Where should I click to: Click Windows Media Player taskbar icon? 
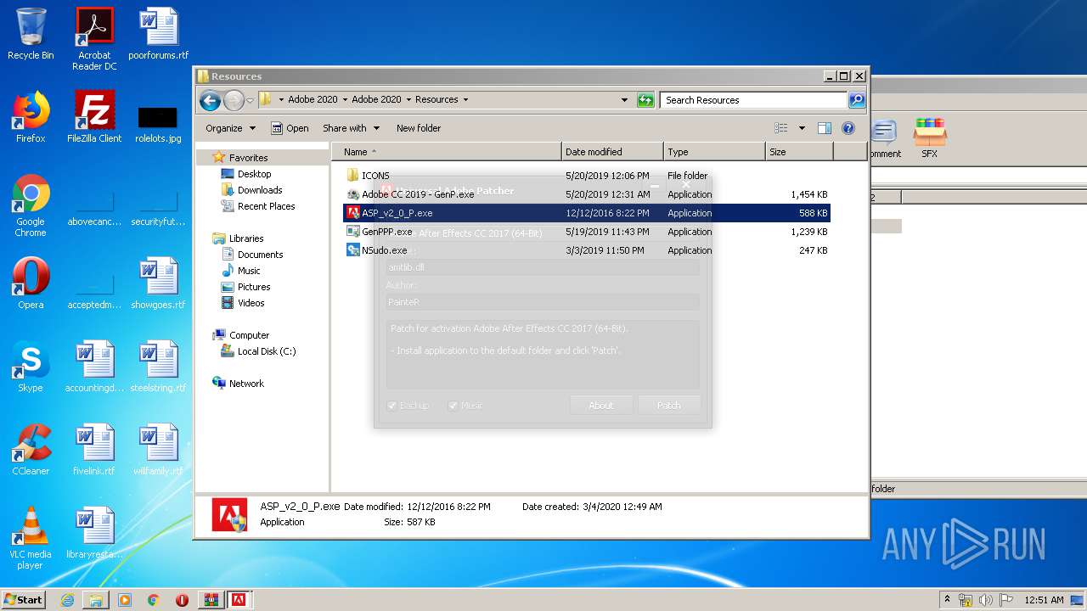tap(125, 600)
